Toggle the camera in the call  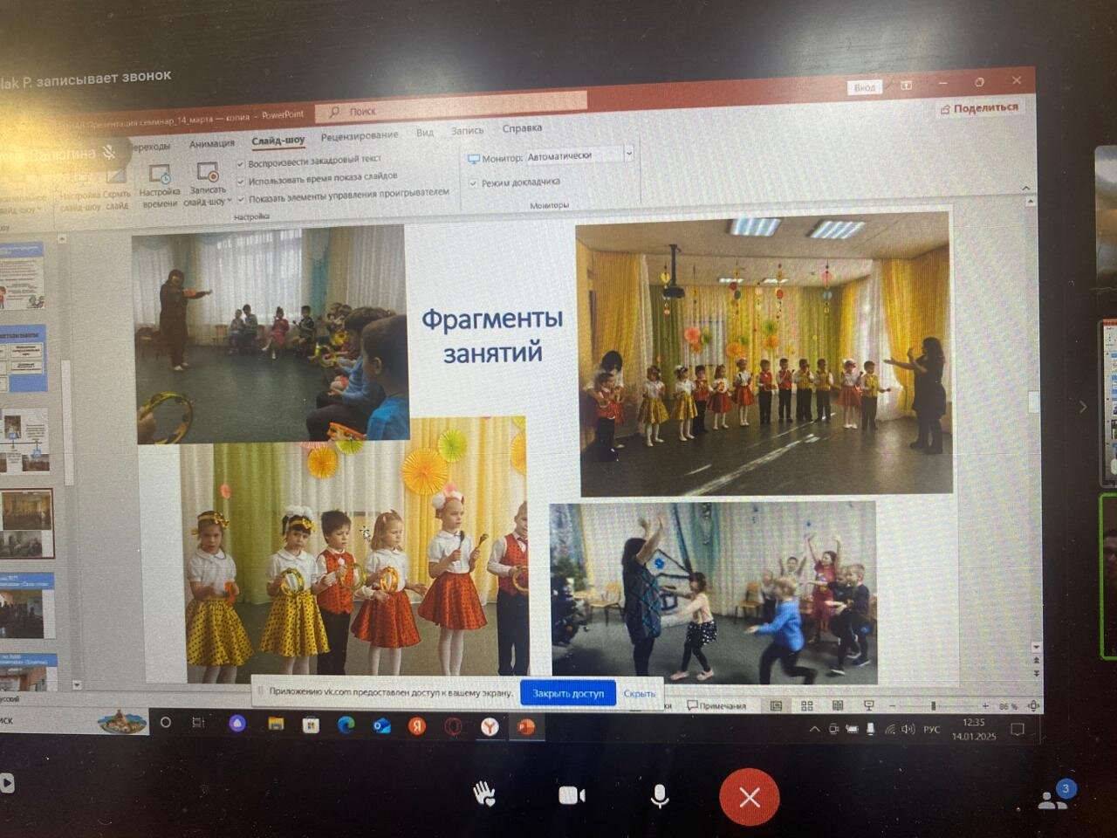572,795
